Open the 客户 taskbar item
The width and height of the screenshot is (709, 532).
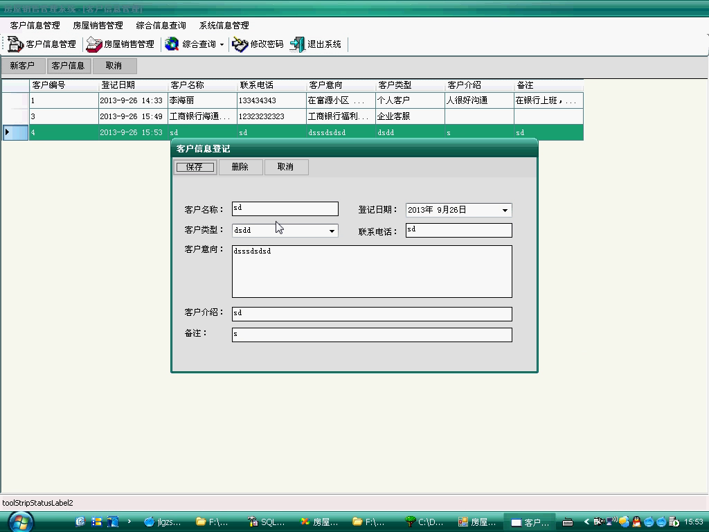tap(530, 522)
